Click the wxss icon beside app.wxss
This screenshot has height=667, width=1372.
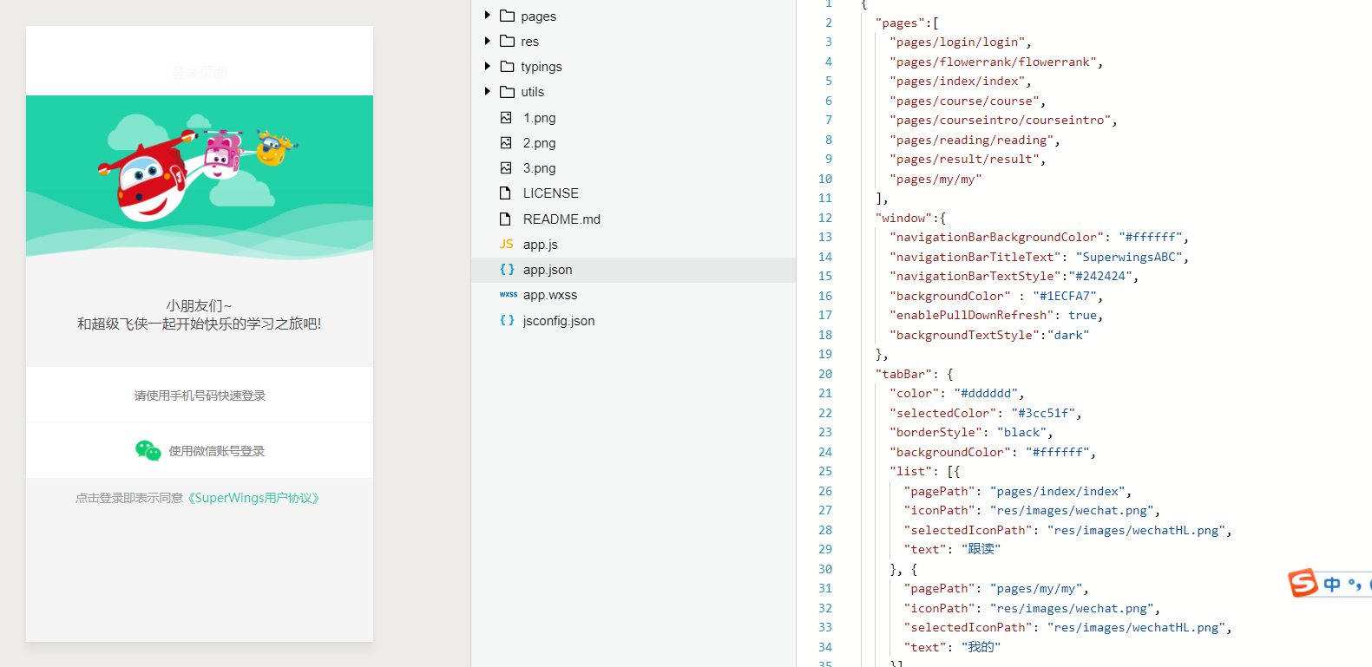[x=508, y=294]
